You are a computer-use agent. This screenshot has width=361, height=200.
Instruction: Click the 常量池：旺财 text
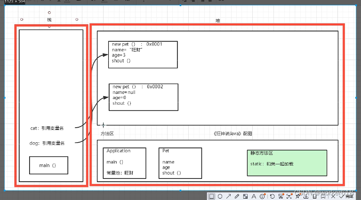pyautogui.click(x=120, y=173)
